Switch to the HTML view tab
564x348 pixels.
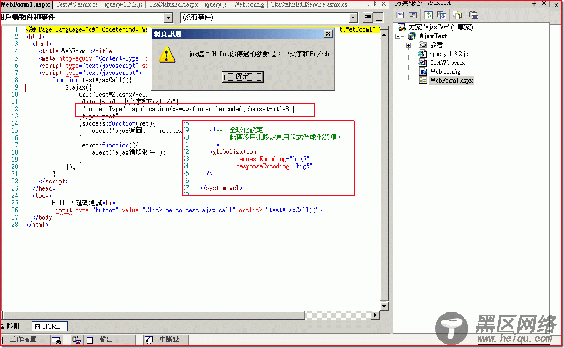click(x=50, y=326)
